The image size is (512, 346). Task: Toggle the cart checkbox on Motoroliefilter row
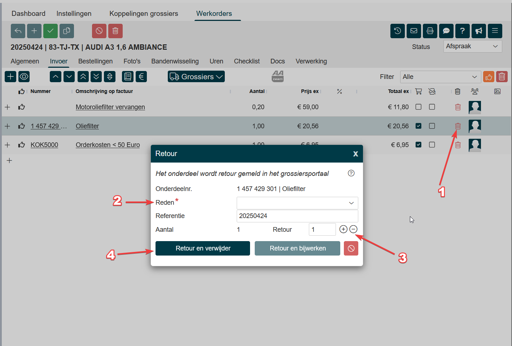click(x=418, y=107)
